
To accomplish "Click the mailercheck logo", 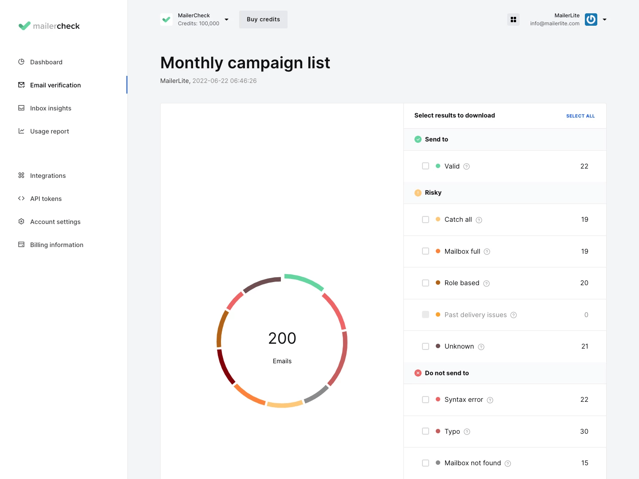I will [49, 26].
